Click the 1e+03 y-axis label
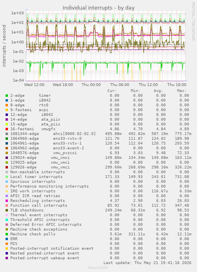The image size is (197, 272). 17,13
